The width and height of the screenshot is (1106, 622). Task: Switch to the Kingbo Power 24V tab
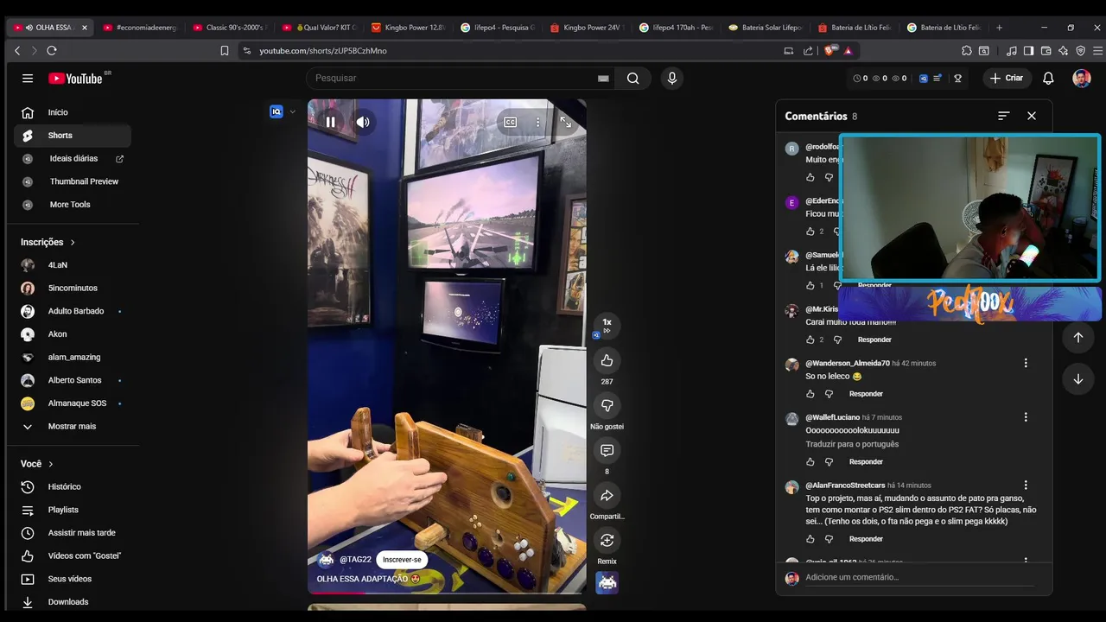586,28
